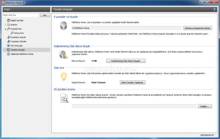
Task: Click the Geçerli Konum label
Action: [79, 83]
